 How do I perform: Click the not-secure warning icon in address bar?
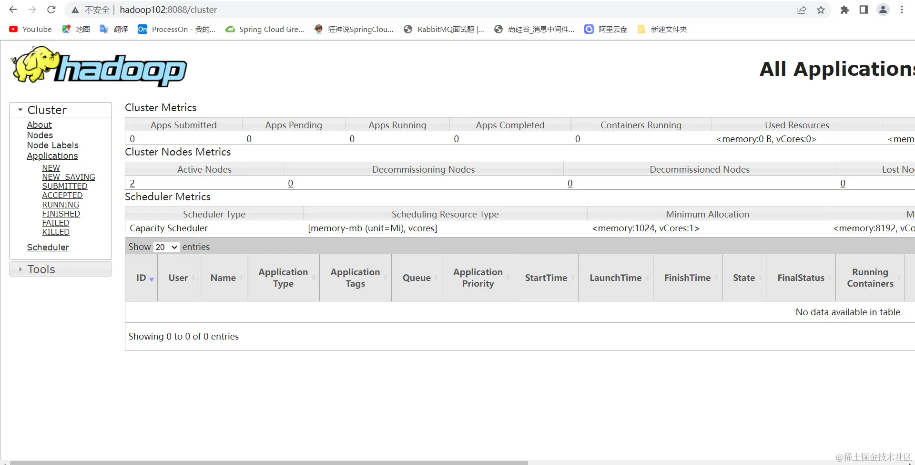75,10
